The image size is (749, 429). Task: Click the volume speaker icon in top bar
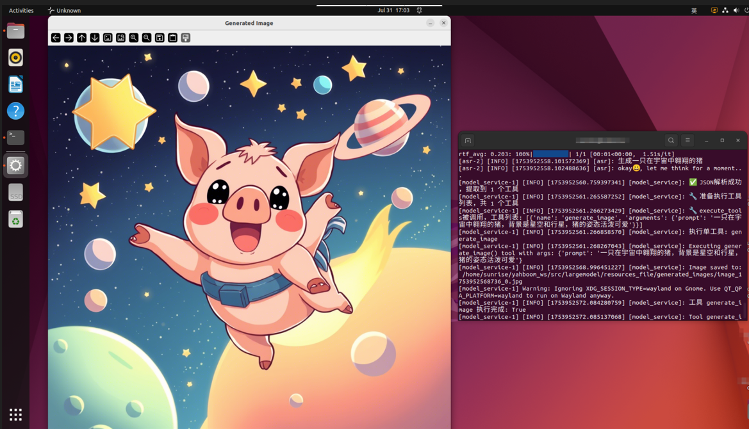coord(736,10)
